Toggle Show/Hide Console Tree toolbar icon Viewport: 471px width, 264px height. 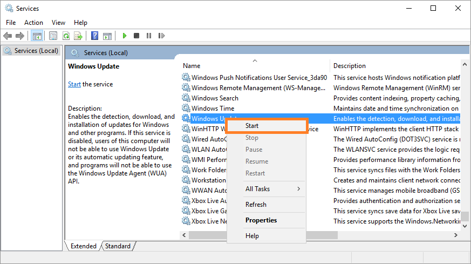(x=37, y=36)
